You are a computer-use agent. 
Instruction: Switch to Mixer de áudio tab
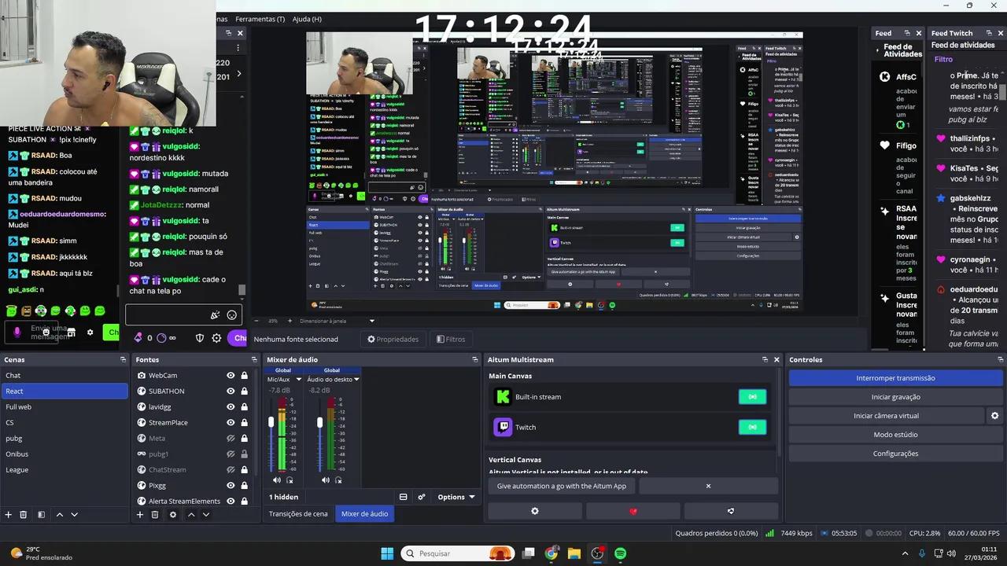click(364, 513)
